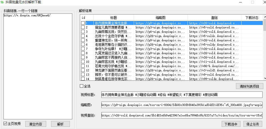Check the checkbox for row 14
Screen dimensions: 266x129
pyautogui.click(x=83, y=79)
